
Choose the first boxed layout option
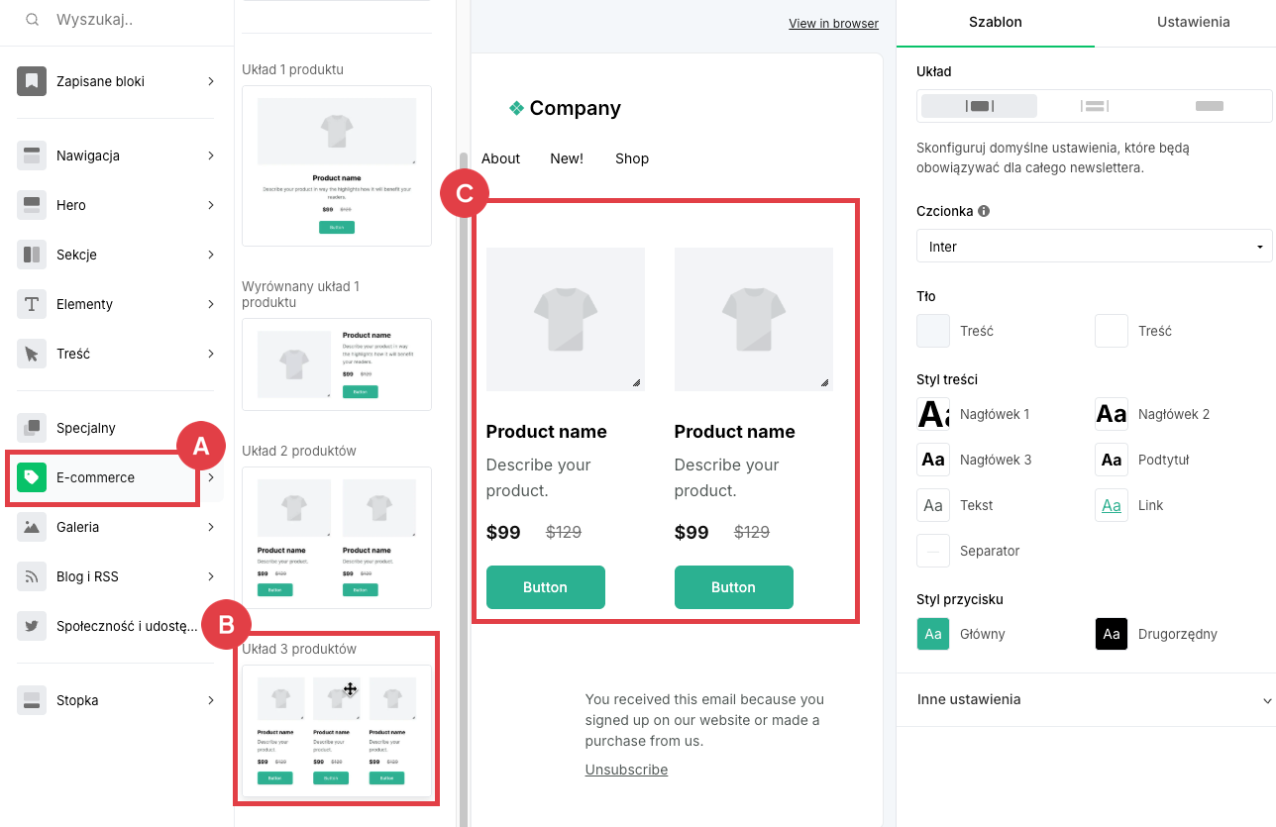[x=979, y=106]
